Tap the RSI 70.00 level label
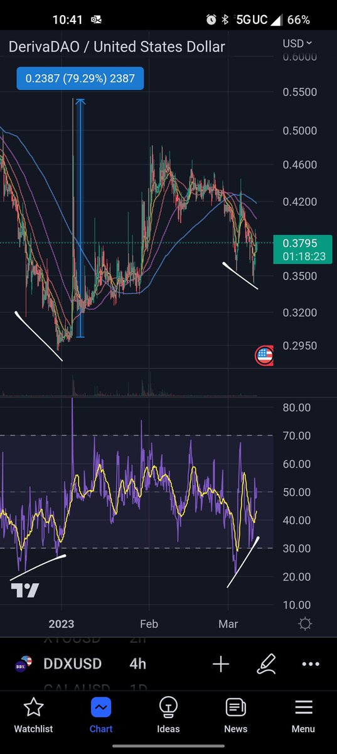Image resolution: width=337 pixels, height=754 pixels. click(296, 435)
